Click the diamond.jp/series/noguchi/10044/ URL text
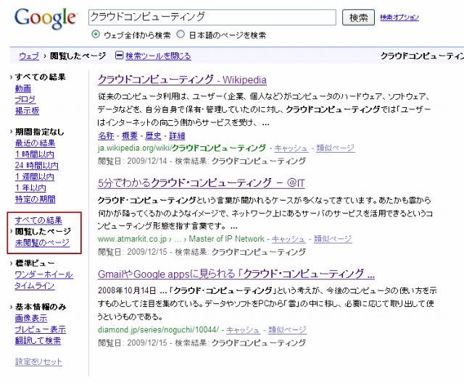The height and width of the screenshot is (383, 464). point(158,330)
